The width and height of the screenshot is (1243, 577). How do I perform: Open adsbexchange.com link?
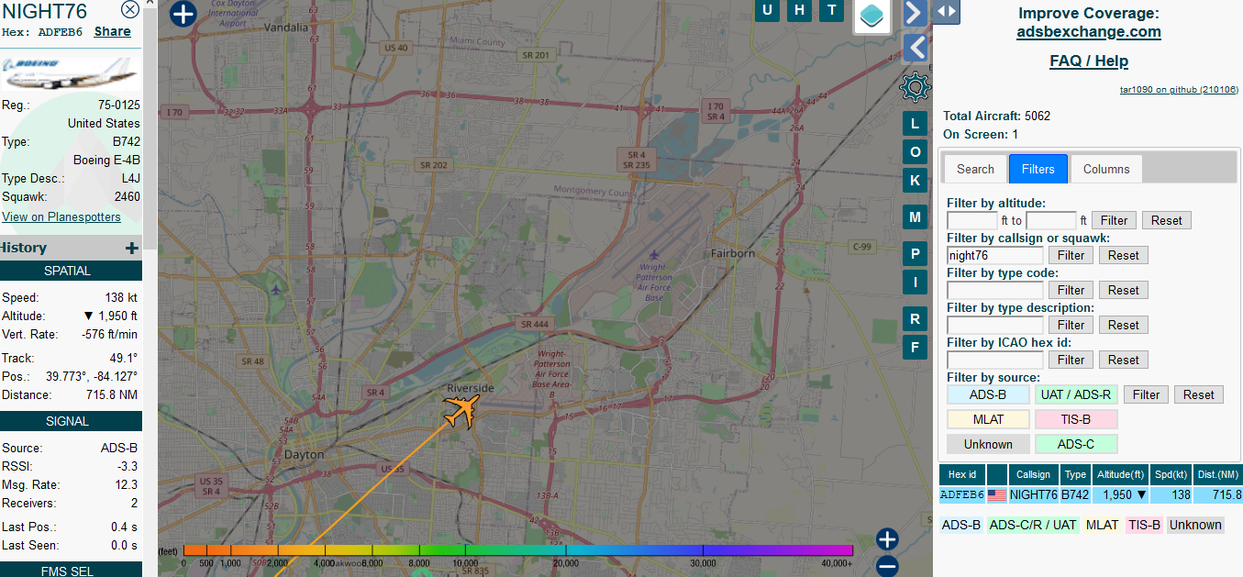point(1089,32)
